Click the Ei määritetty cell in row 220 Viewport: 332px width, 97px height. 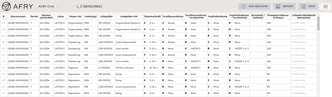[304, 23]
